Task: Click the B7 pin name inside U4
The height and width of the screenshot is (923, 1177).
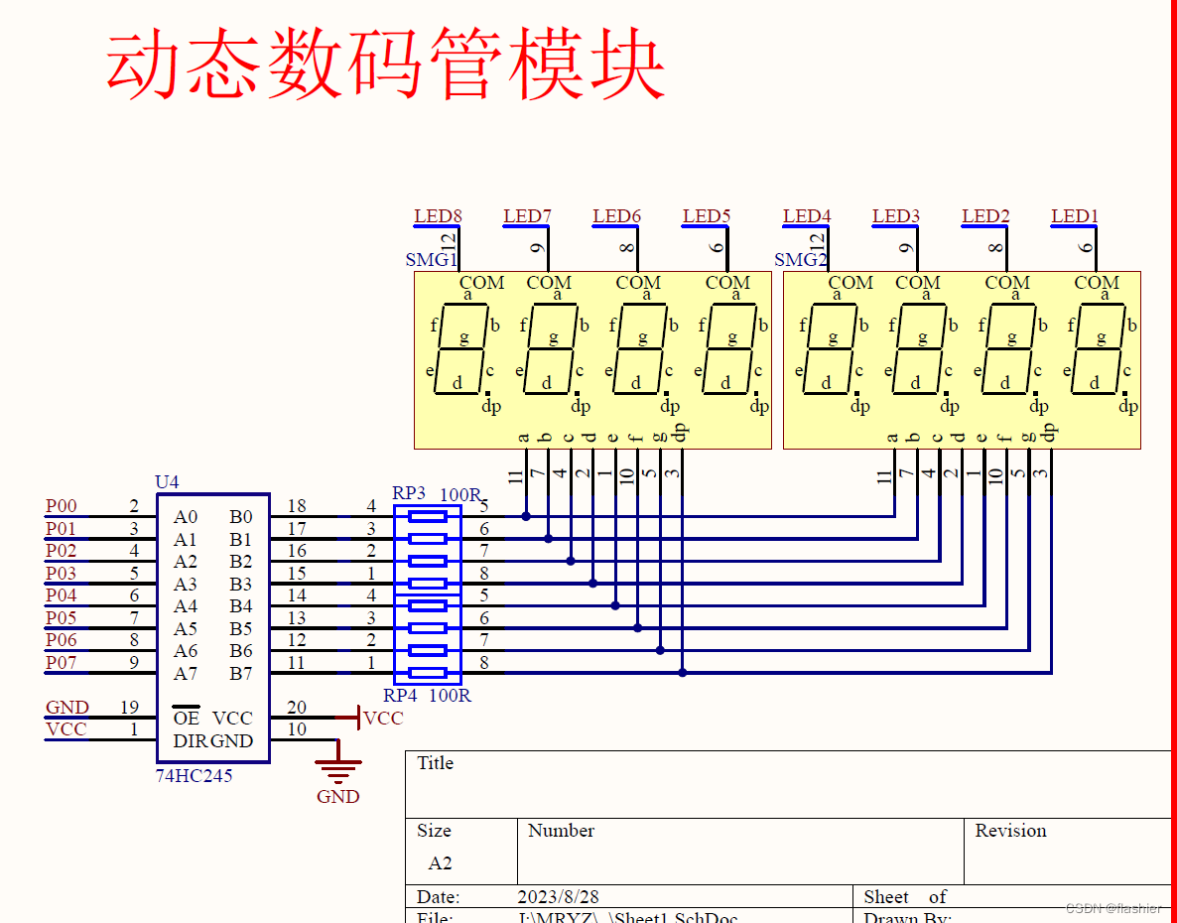Action: click(241, 673)
